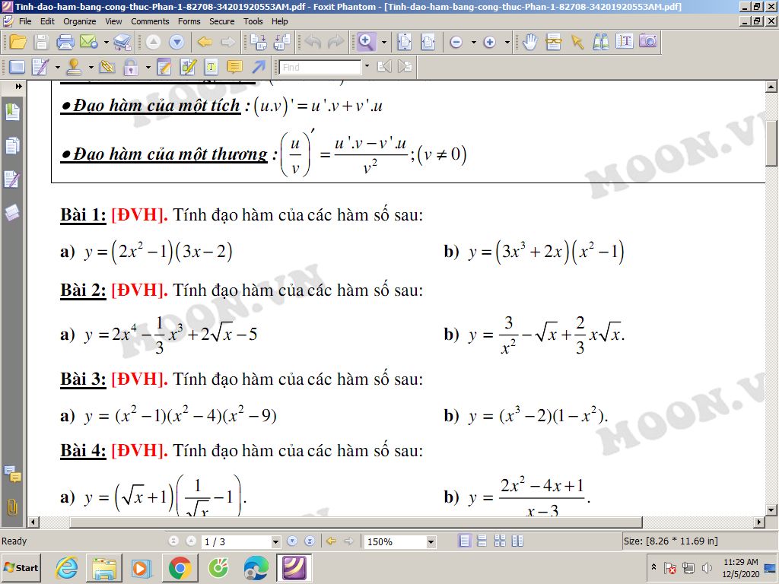
Task: Click the Save floppy disk icon
Action: (x=42, y=43)
